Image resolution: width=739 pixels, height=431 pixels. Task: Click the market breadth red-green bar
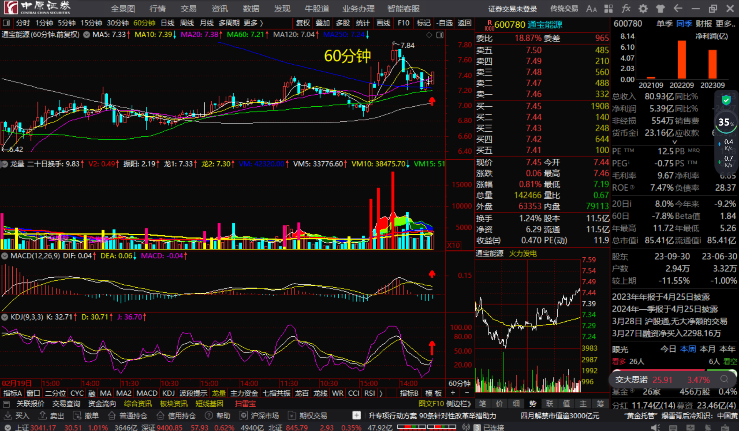(426, 427)
